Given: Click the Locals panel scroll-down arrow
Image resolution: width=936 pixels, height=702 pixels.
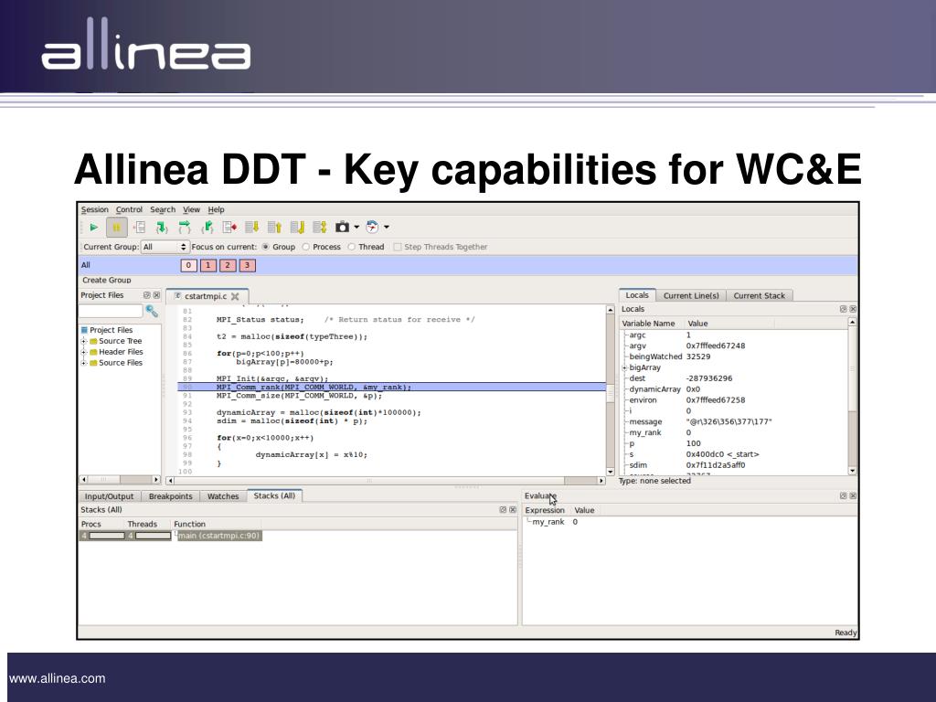Looking at the screenshot, I should [x=853, y=471].
